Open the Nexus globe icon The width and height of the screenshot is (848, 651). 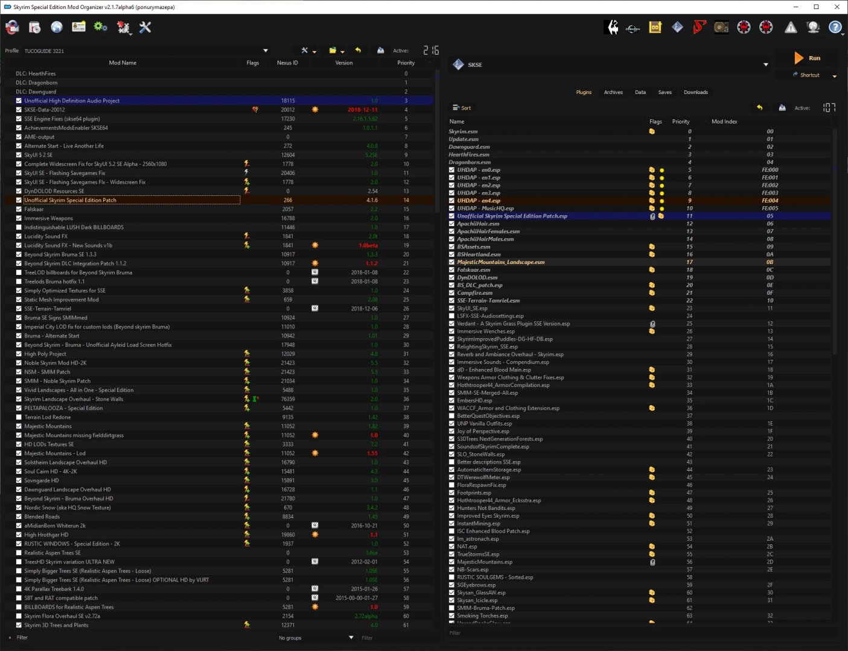pos(57,27)
